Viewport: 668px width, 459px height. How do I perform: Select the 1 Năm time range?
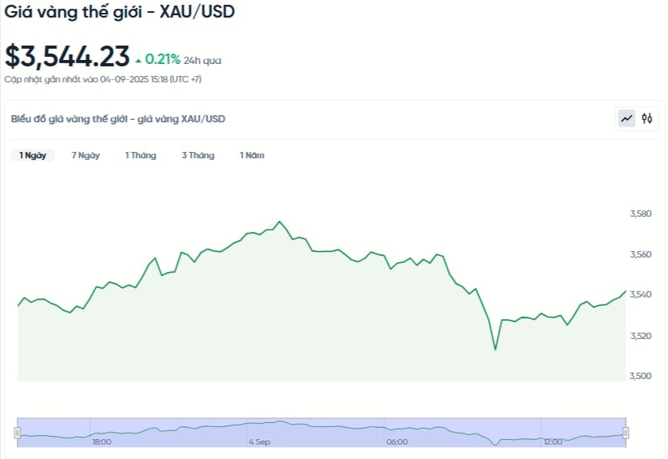(252, 156)
